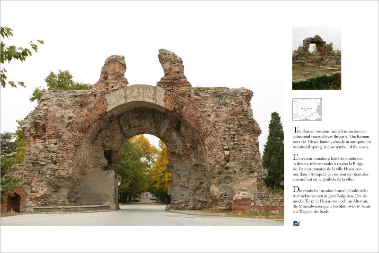
Task: Click the drop cap L of French text
Action: [x=295, y=157]
